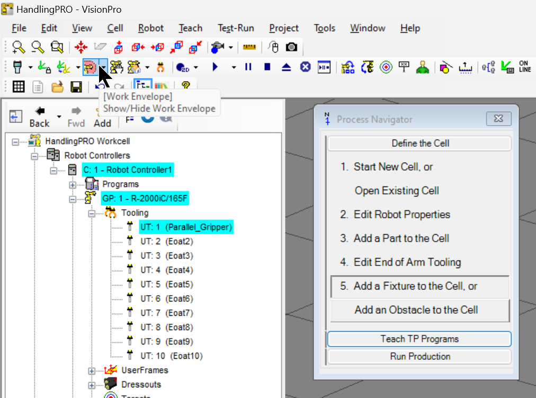Open the Robot menu
Image resolution: width=536 pixels, height=398 pixels.
coord(151,28)
